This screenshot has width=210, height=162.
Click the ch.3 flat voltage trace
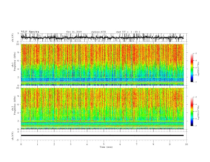pos(102,136)
